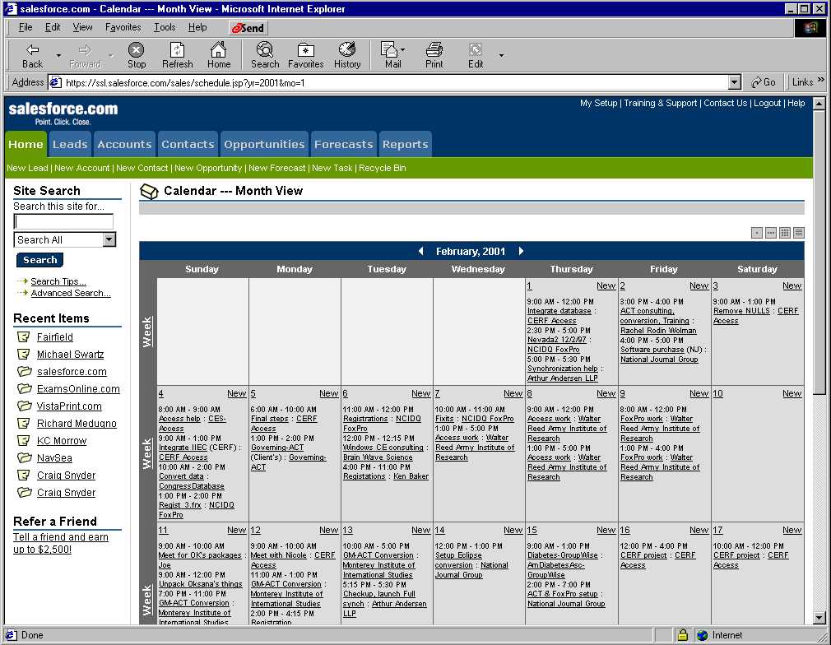The image size is (831, 645).
Task: Click the calendar box icon beside the page title
Action: tap(149, 192)
